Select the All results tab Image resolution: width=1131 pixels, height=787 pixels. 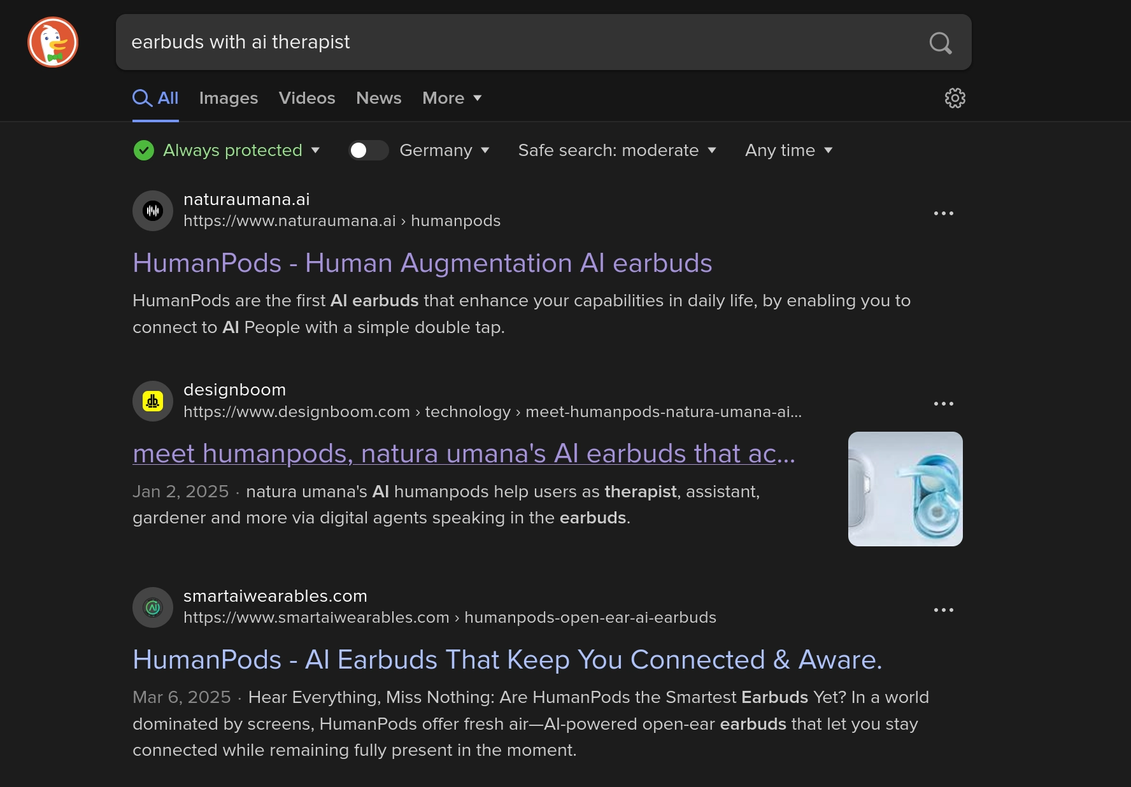click(155, 98)
